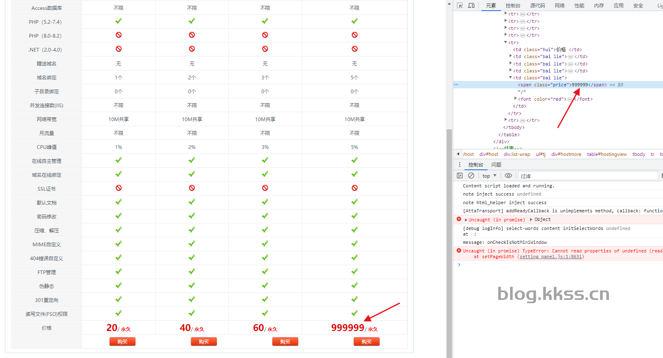Open the drawer three-dot menu

click(x=460, y=164)
